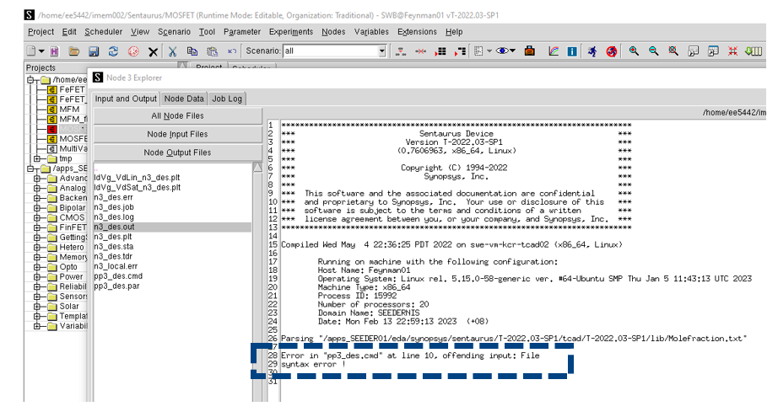Click the Cut scissors icon
Viewport: 778px width, 417px height.
coord(172,51)
